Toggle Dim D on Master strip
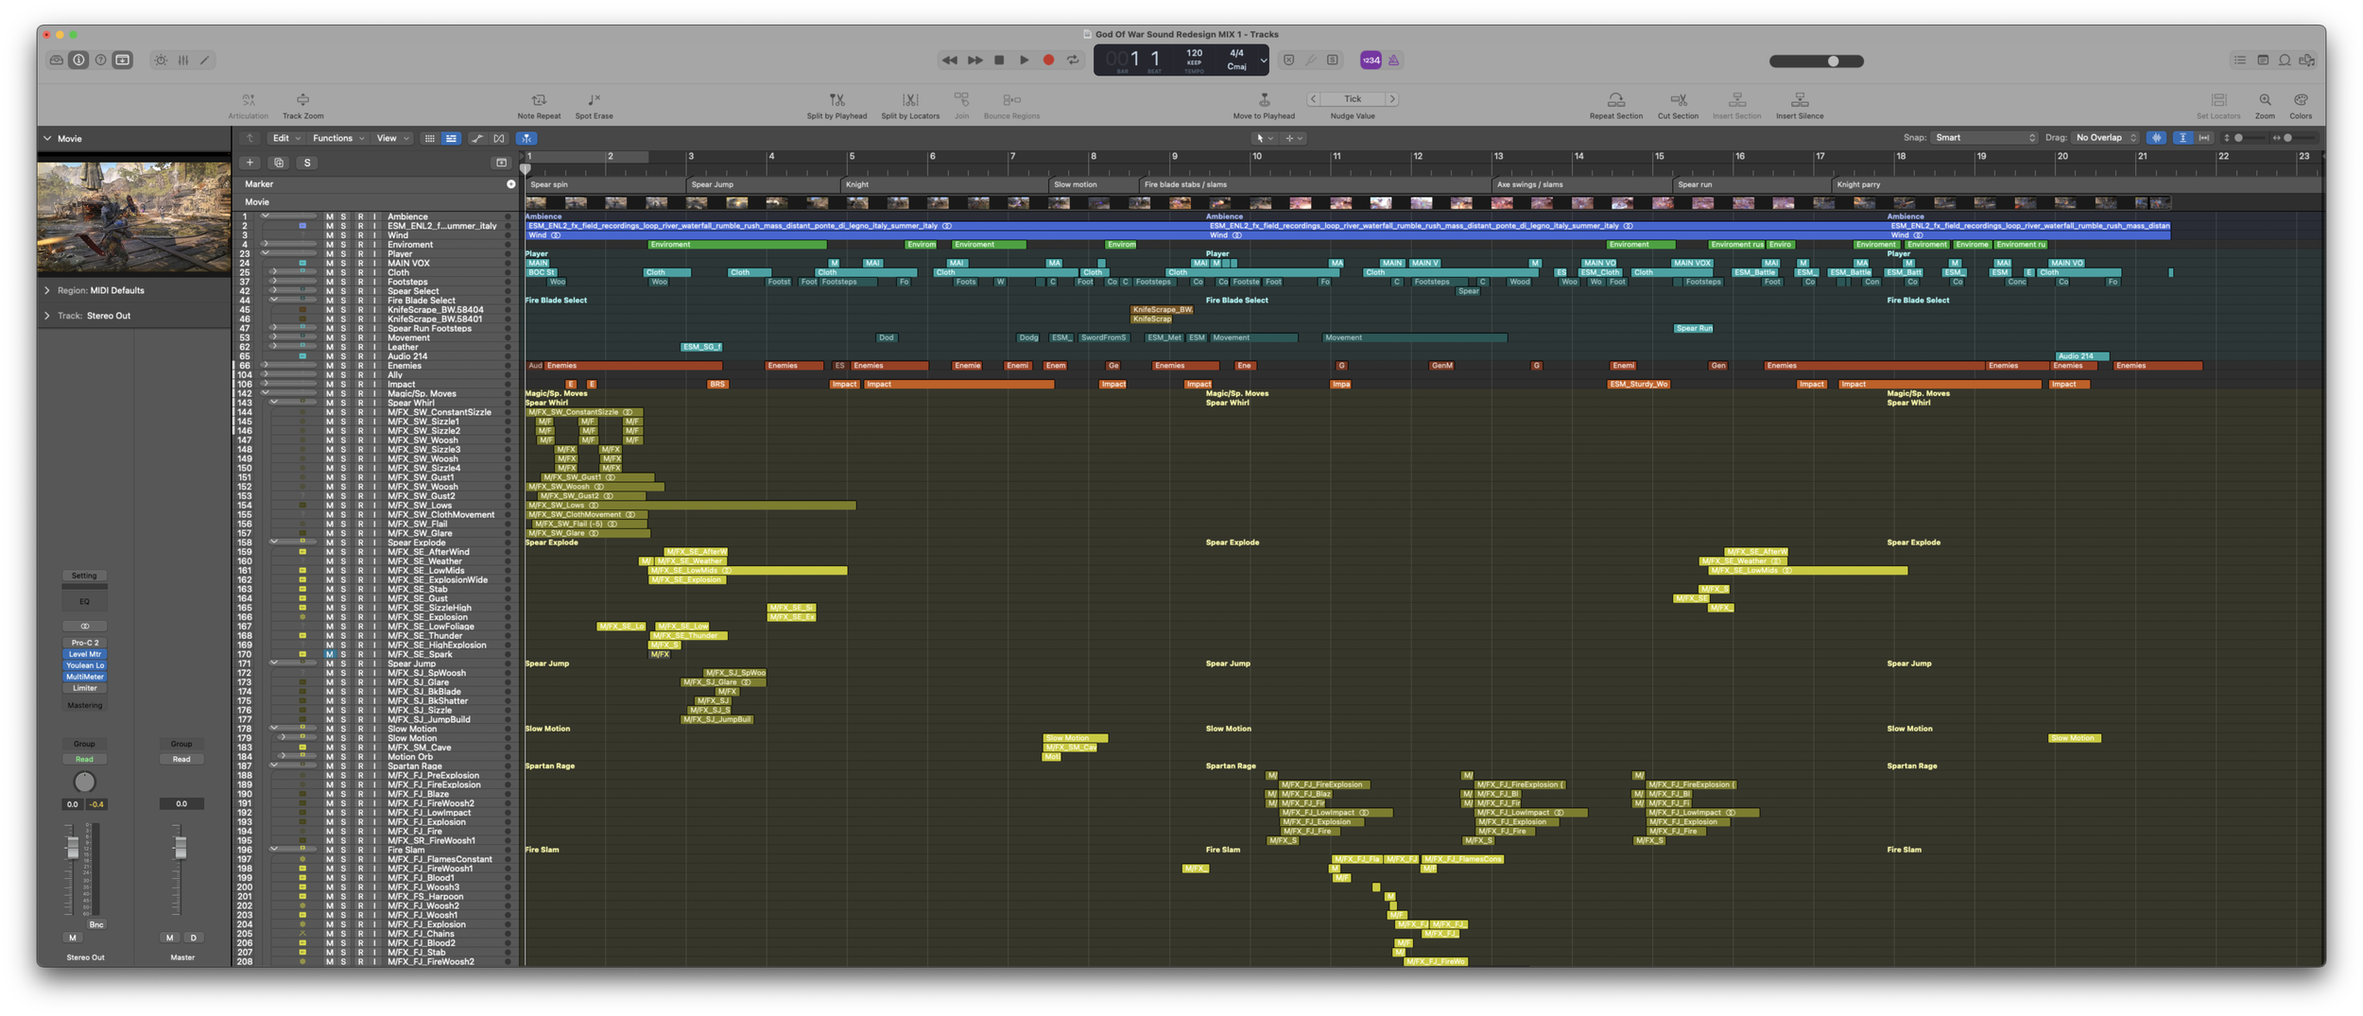Screen dimensions: 2363x1016 [193, 938]
